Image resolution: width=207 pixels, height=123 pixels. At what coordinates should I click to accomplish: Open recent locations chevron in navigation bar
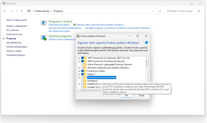point(17,11)
